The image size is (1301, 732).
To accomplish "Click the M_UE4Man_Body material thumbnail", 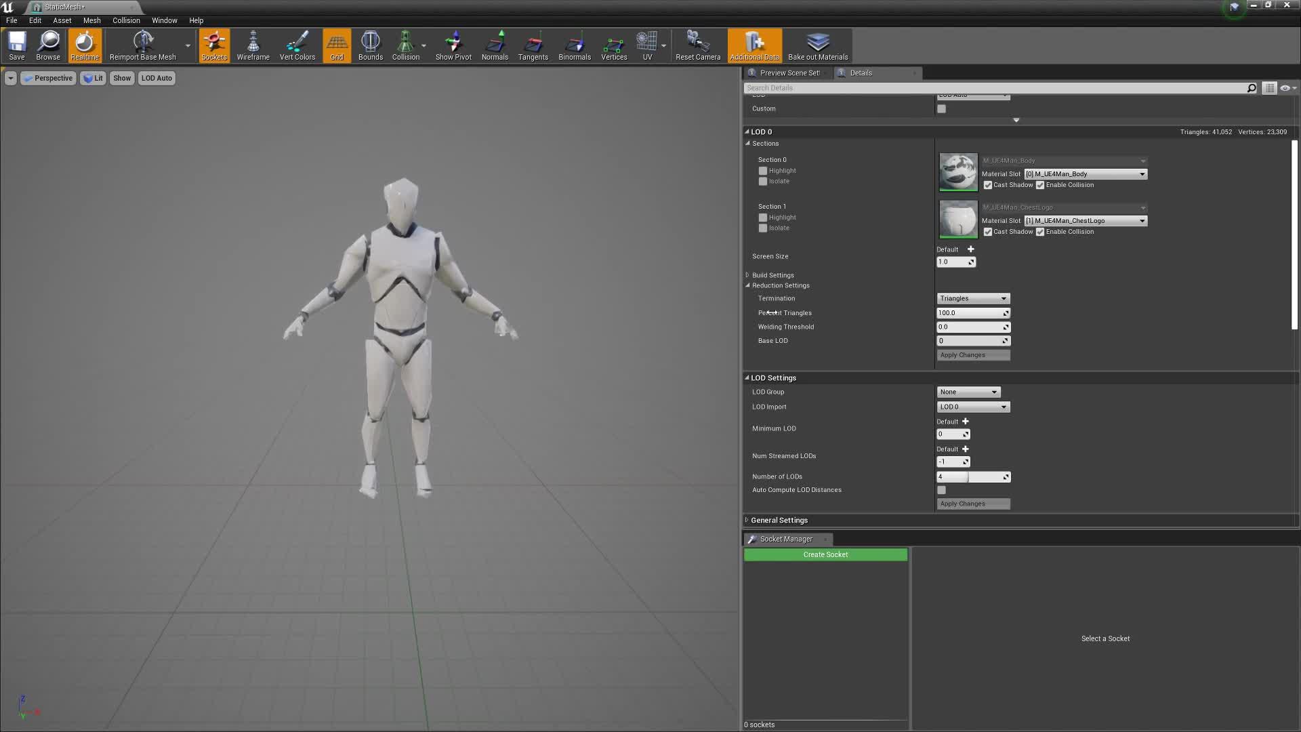I will tap(957, 171).
